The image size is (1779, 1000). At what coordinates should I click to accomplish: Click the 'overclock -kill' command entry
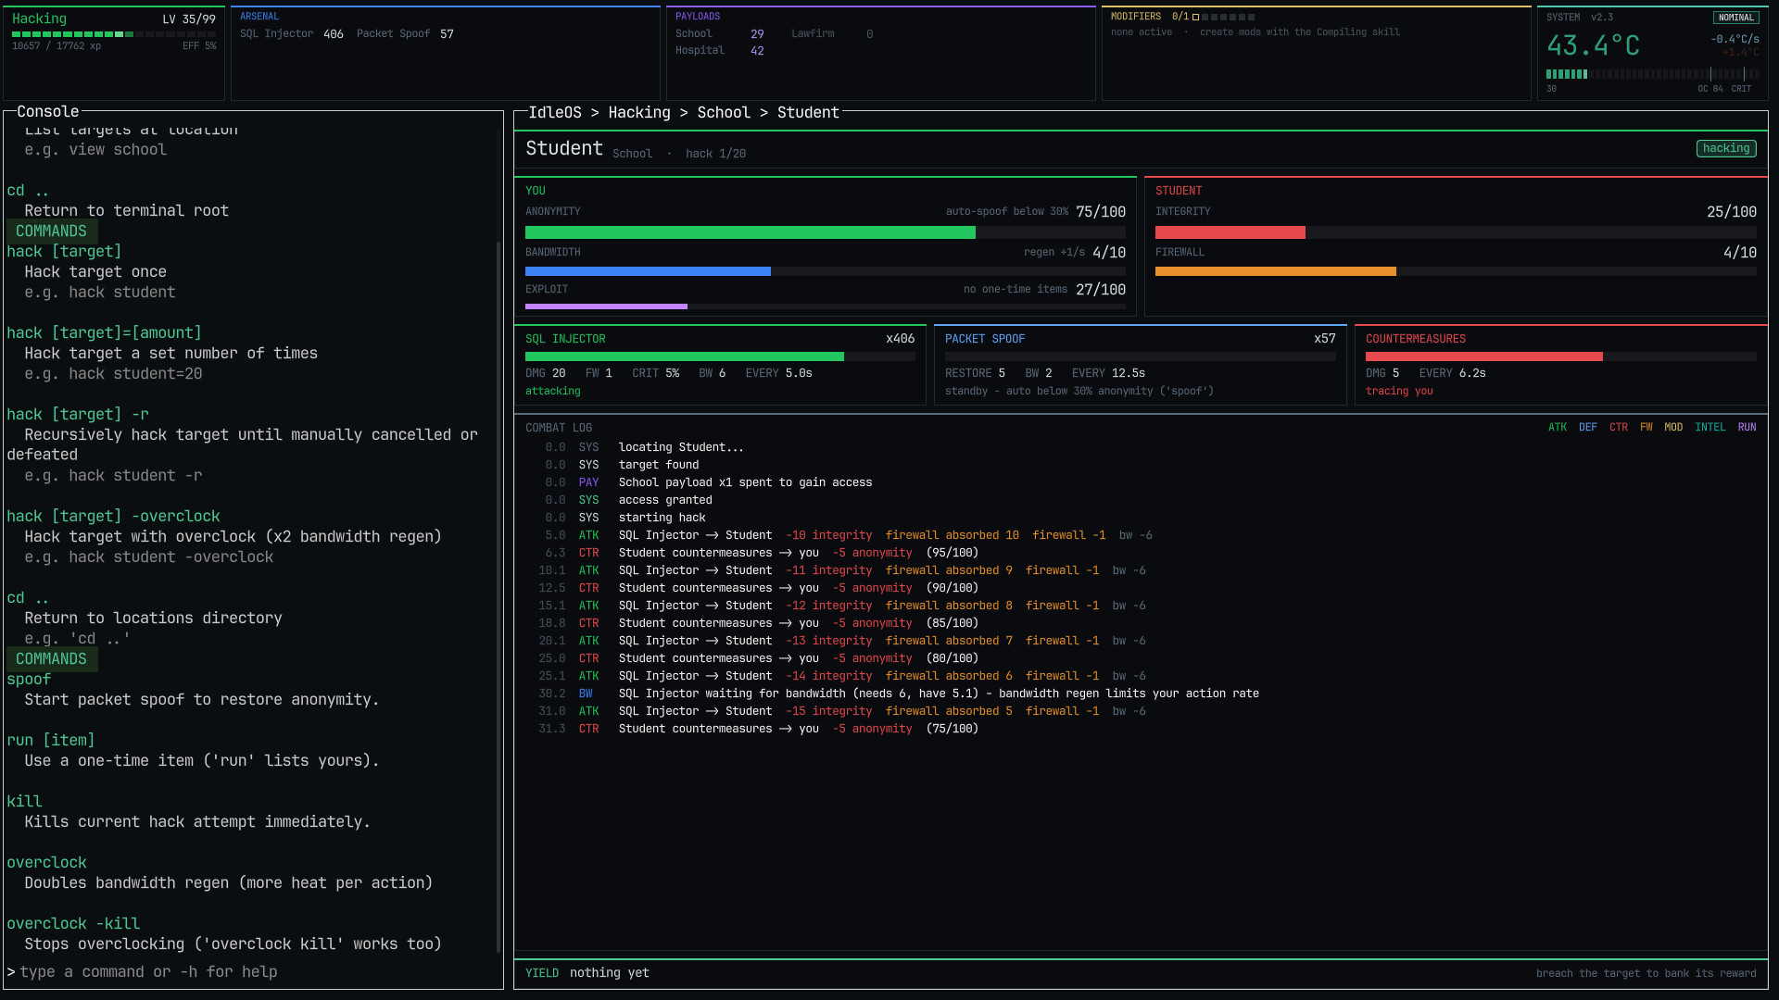click(73, 924)
